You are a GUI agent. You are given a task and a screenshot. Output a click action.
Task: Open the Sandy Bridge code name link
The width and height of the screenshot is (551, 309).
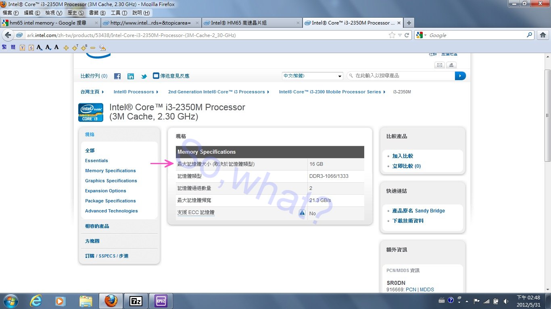pyautogui.click(x=419, y=211)
